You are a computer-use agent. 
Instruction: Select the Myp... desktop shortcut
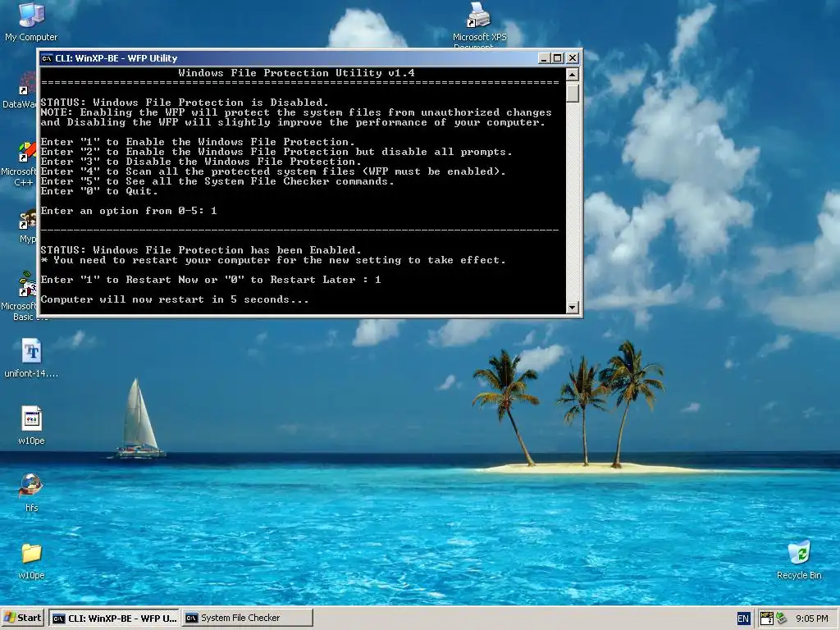click(27, 226)
